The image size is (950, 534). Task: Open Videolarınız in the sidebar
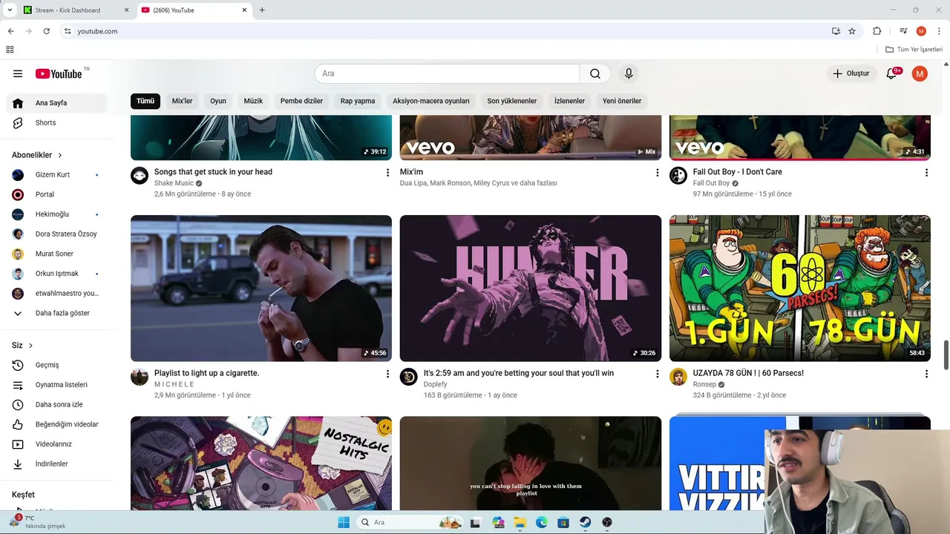[56, 444]
